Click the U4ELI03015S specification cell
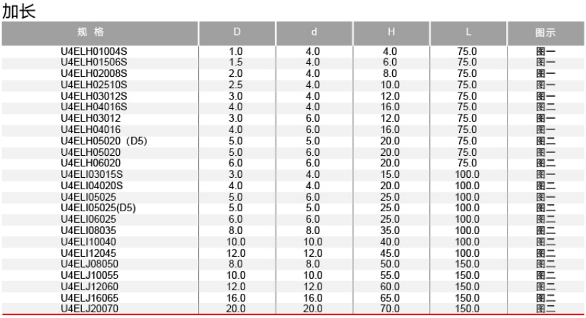The image size is (586, 318). pos(91,174)
